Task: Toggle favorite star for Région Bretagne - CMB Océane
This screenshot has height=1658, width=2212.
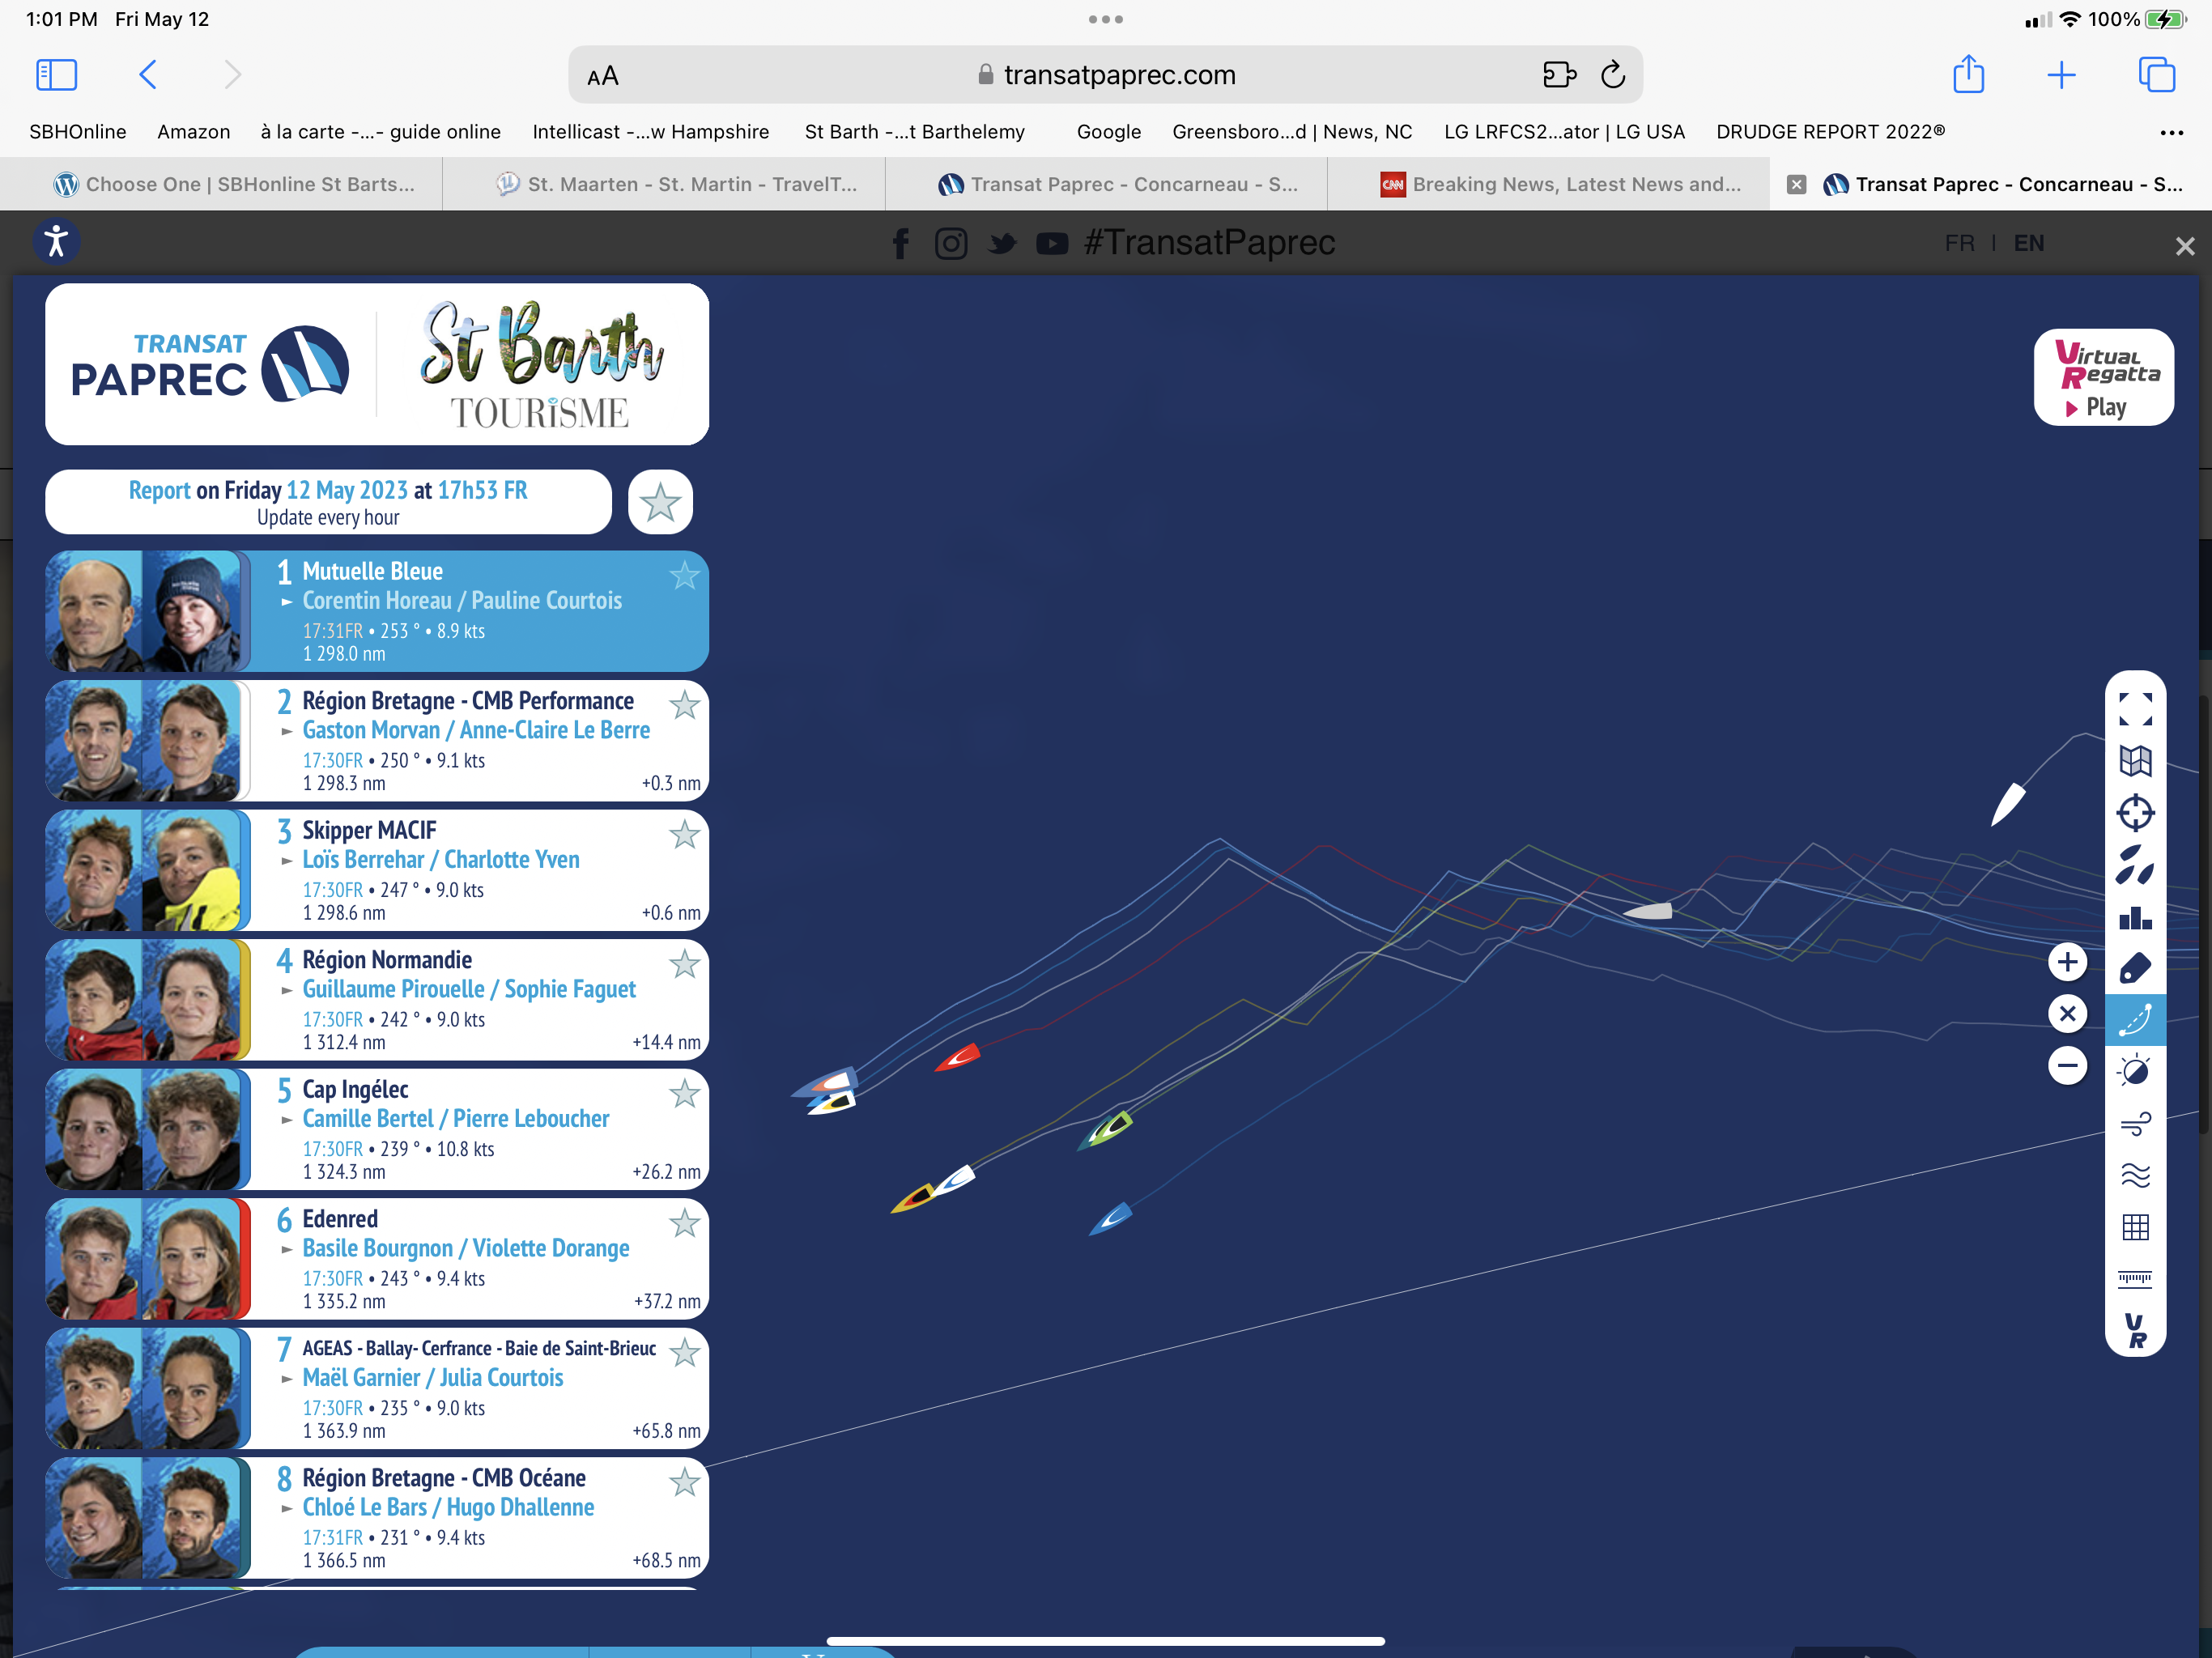Action: 684,1482
